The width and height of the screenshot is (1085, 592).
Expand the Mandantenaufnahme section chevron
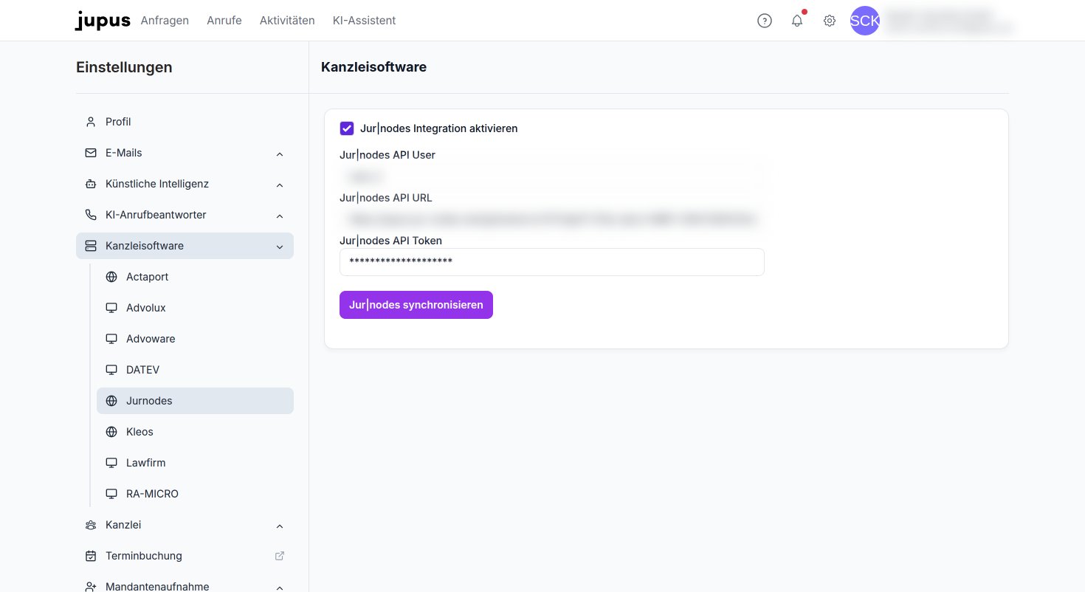pyautogui.click(x=280, y=588)
